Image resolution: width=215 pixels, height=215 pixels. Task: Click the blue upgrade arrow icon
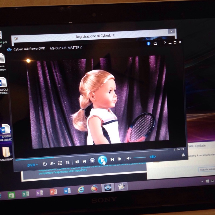click(x=149, y=43)
